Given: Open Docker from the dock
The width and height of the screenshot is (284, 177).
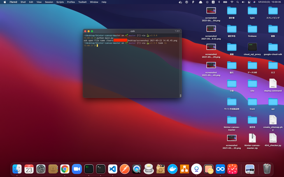Looking at the screenshot, I should click(x=172, y=169).
